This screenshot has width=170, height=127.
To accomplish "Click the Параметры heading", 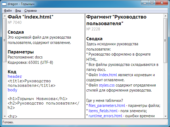I will 21,52.
